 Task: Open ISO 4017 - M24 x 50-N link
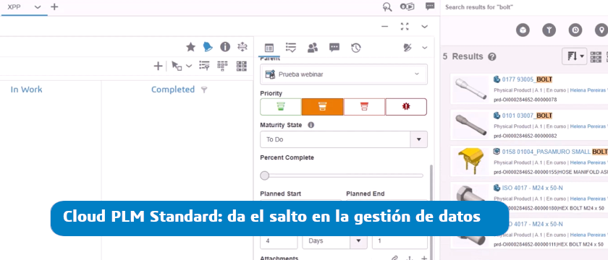[x=533, y=188]
